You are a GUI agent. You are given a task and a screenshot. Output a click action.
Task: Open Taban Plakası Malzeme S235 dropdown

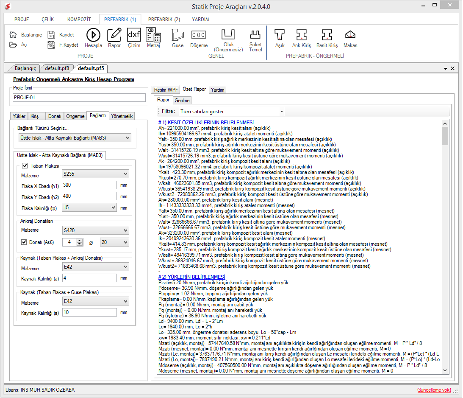pyautogui.click(x=95, y=174)
